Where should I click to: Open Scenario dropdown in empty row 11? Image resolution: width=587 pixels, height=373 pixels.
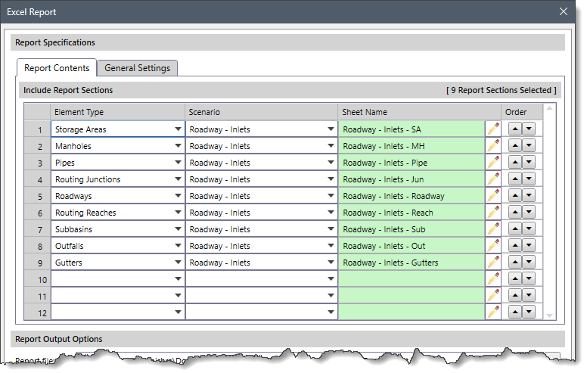tap(331, 296)
